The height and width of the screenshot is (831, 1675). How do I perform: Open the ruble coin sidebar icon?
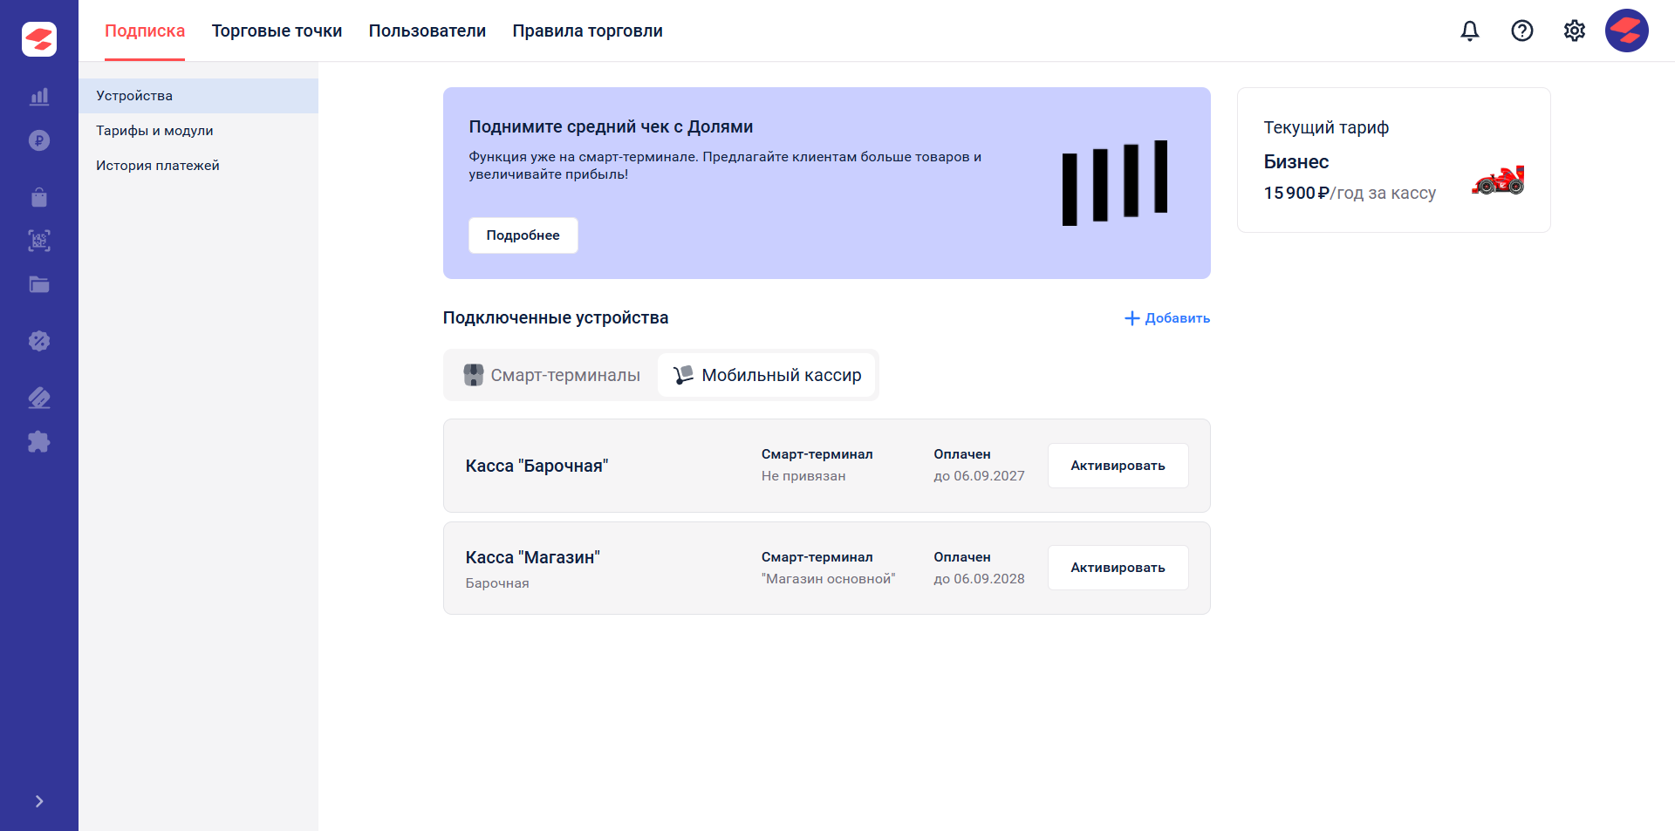tap(39, 140)
